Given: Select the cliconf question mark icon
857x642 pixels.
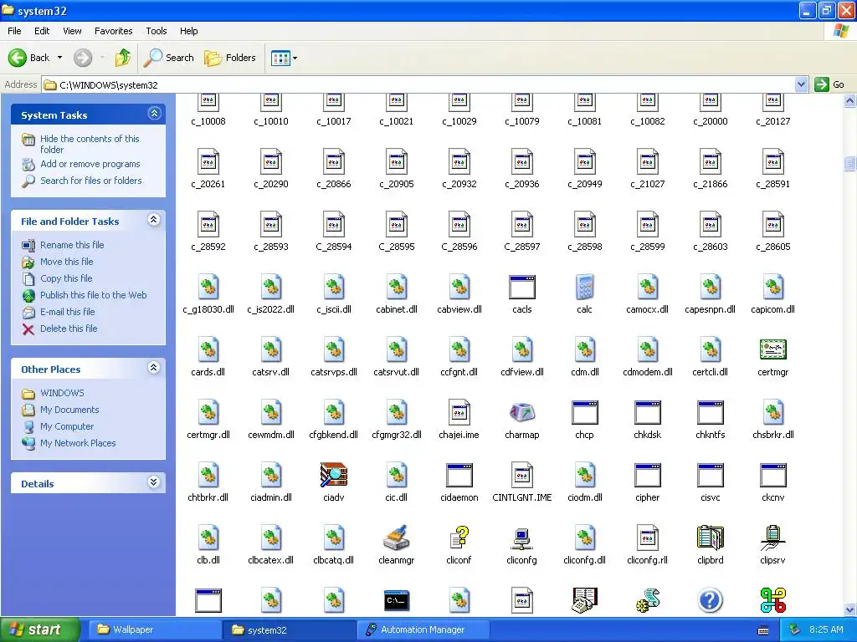Looking at the screenshot, I should [x=459, y=538].
